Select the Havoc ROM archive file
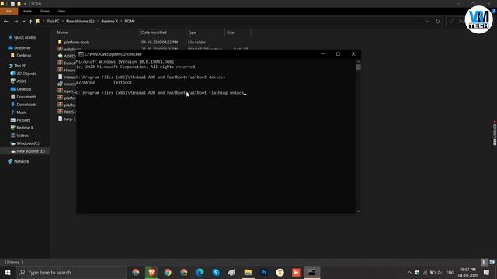This screenshot has height=279, width=497. [67, 70]
